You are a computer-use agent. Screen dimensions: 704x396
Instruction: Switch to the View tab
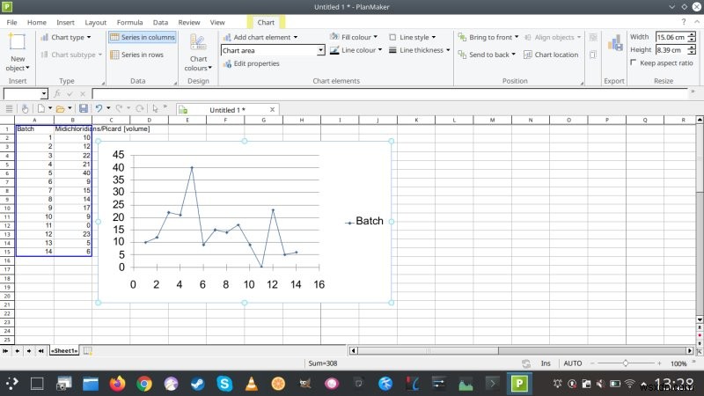pyautogui.click(x=217, y=23)
